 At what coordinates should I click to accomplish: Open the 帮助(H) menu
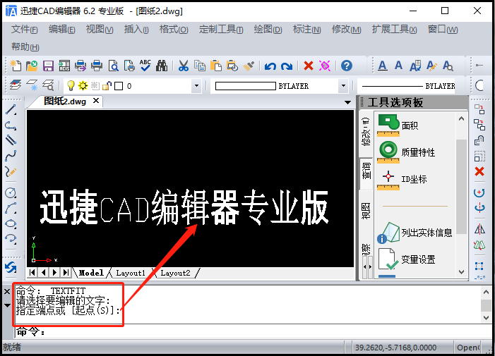click(25, 47)
